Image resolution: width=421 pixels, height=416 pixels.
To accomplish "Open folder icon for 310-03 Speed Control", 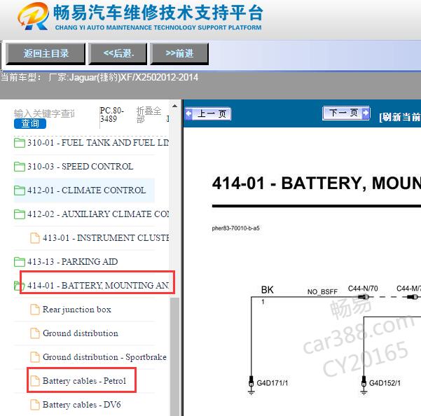I will click(20, 167).
